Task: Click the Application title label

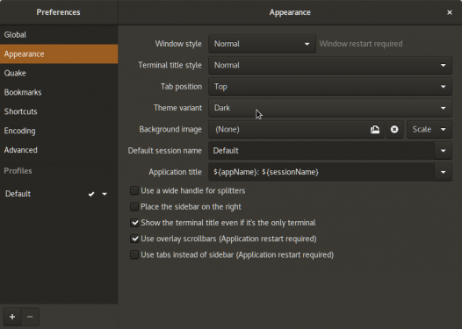Action: pos(176,172)
